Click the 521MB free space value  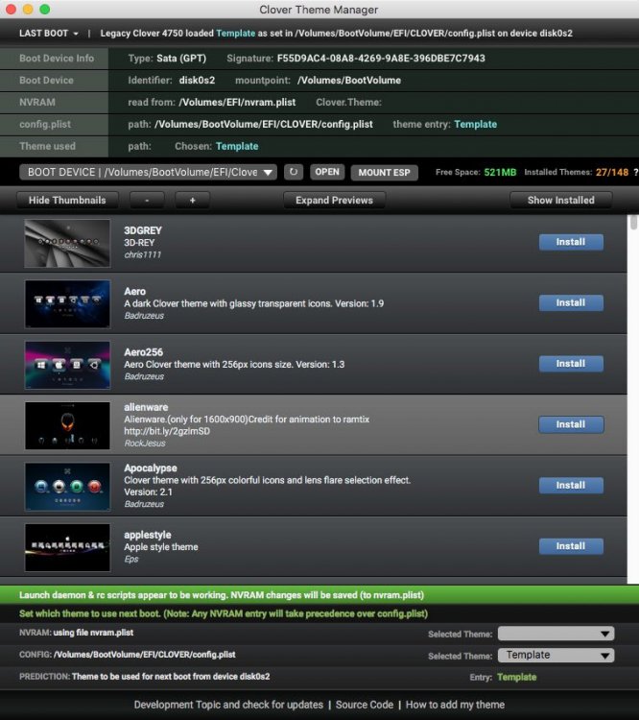click(500, 172)
